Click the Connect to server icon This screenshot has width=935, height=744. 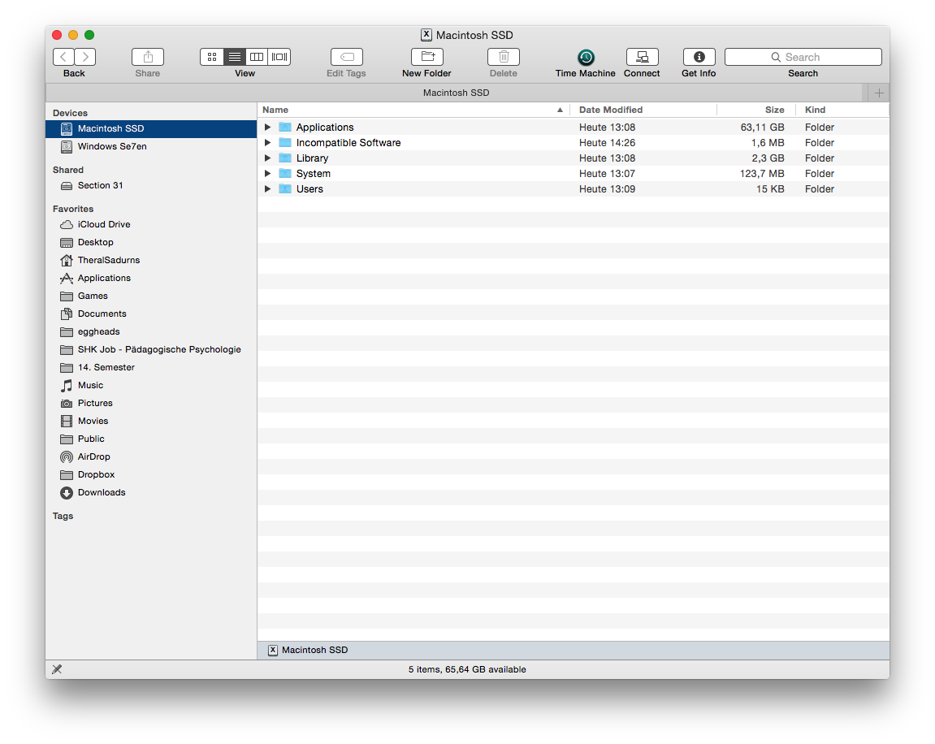pos(643,57)
